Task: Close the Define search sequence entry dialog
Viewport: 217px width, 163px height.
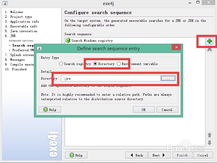Action: tap(176, 47)
